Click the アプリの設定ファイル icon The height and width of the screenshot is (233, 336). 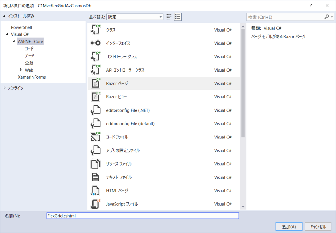[x=95, y=150]
